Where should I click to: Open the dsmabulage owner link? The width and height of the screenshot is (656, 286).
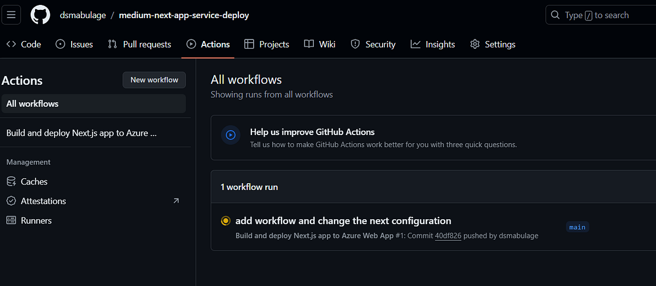[x=83, y=15]
